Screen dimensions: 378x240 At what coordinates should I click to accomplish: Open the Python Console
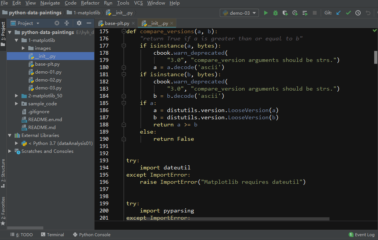[92, 234]
